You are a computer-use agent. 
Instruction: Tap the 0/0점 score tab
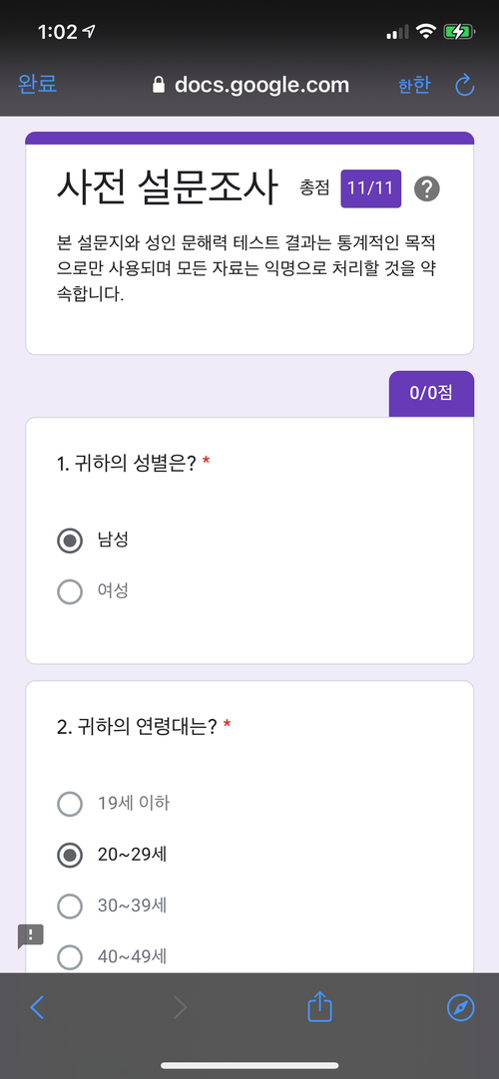click(431, 394)
